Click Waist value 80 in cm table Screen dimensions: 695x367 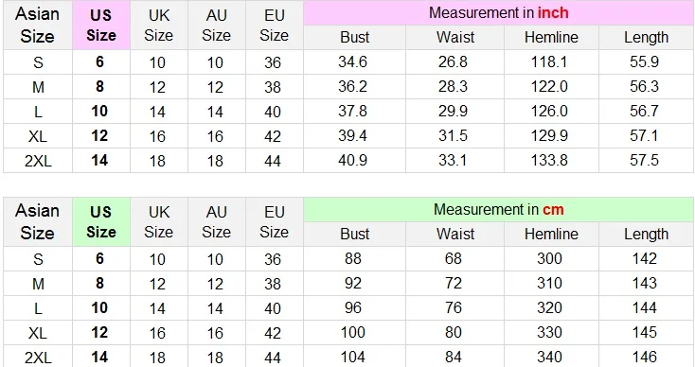coord(453,332)
